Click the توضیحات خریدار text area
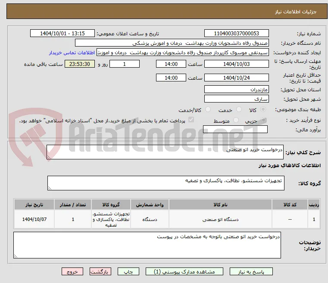Image resolution: width=328 pixels, height=283 pixels. (147, 245)
